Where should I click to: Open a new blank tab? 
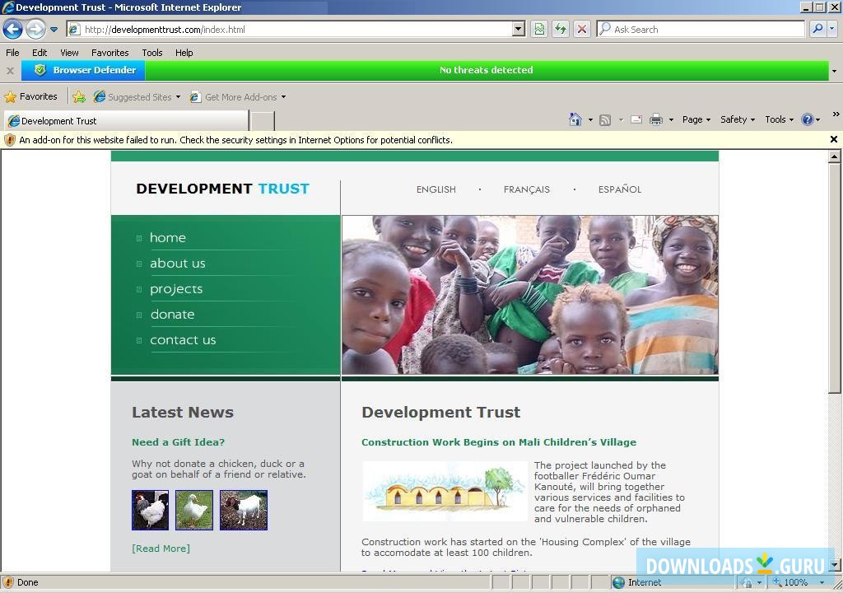[x=263, y=121]
